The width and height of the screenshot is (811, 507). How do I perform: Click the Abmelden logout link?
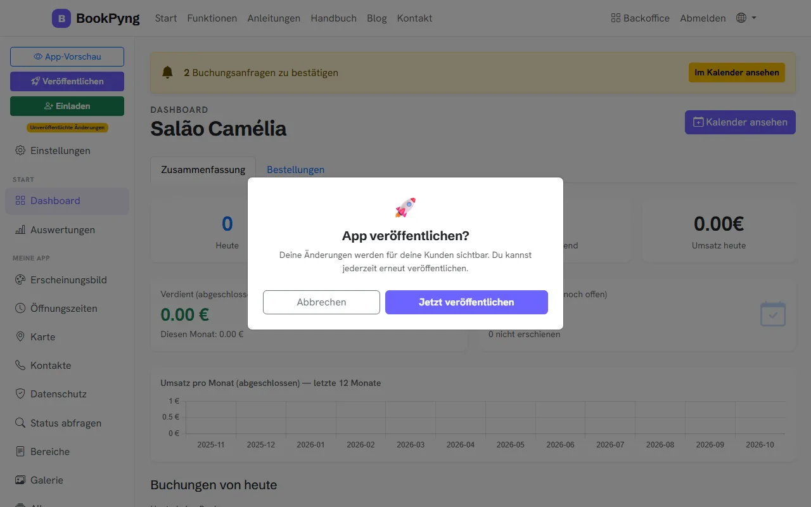703,18
